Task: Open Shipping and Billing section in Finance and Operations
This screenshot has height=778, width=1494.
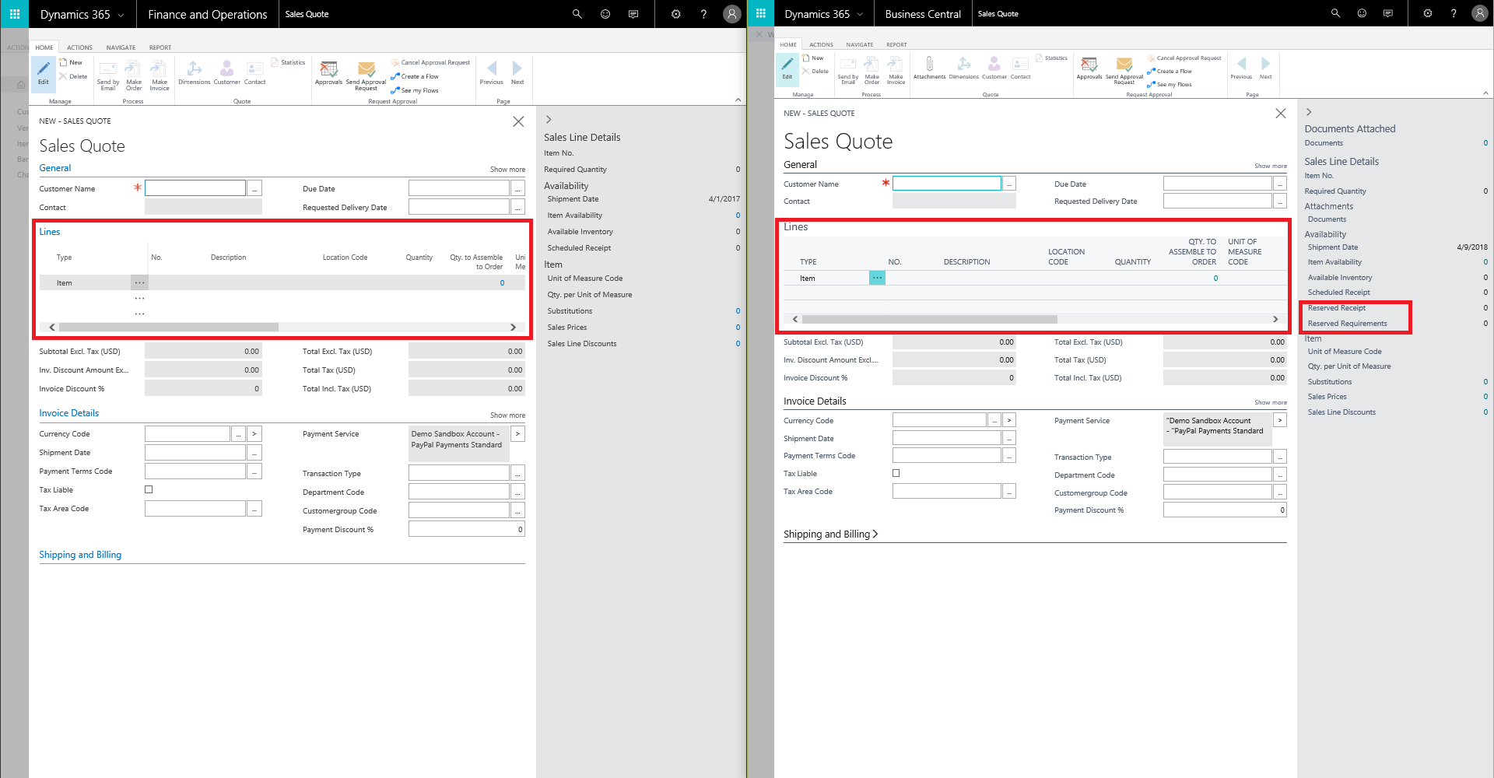Action: (80, 555)
